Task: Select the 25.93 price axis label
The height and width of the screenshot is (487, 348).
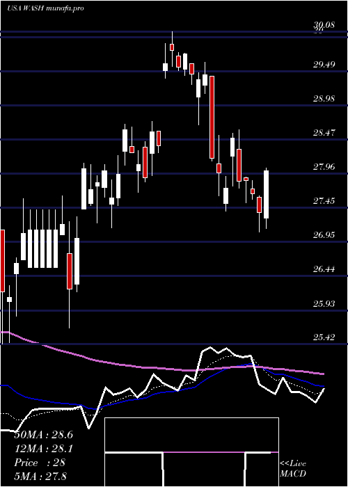Action: [324, 303]
